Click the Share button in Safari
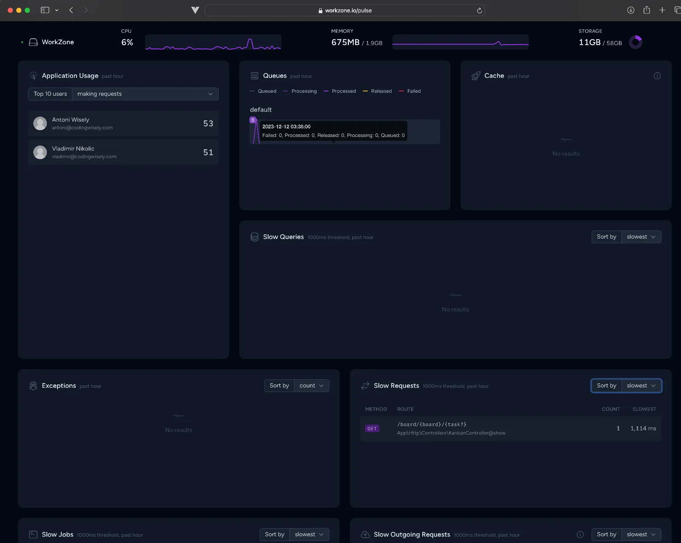681x543 pixels. pyautogui.click(x=647, y=10)
